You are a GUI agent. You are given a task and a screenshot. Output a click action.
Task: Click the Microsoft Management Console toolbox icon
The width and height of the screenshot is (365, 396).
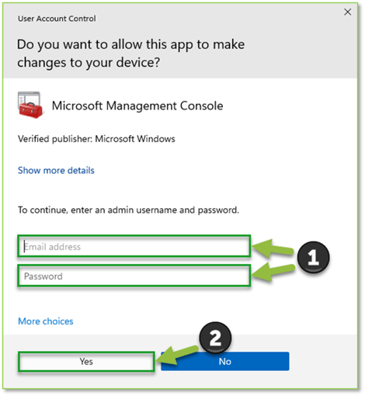[30, 105]
